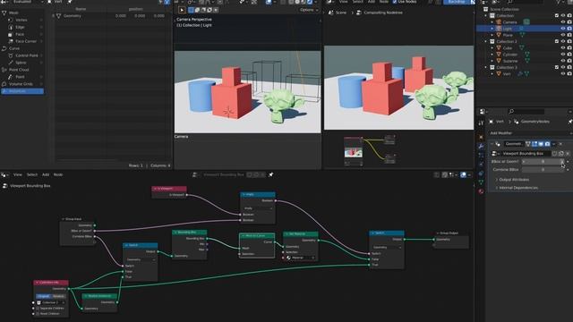Toggle render camera icon for Suzanne
The width and height of the screenshot is (573, 322).
569,61
